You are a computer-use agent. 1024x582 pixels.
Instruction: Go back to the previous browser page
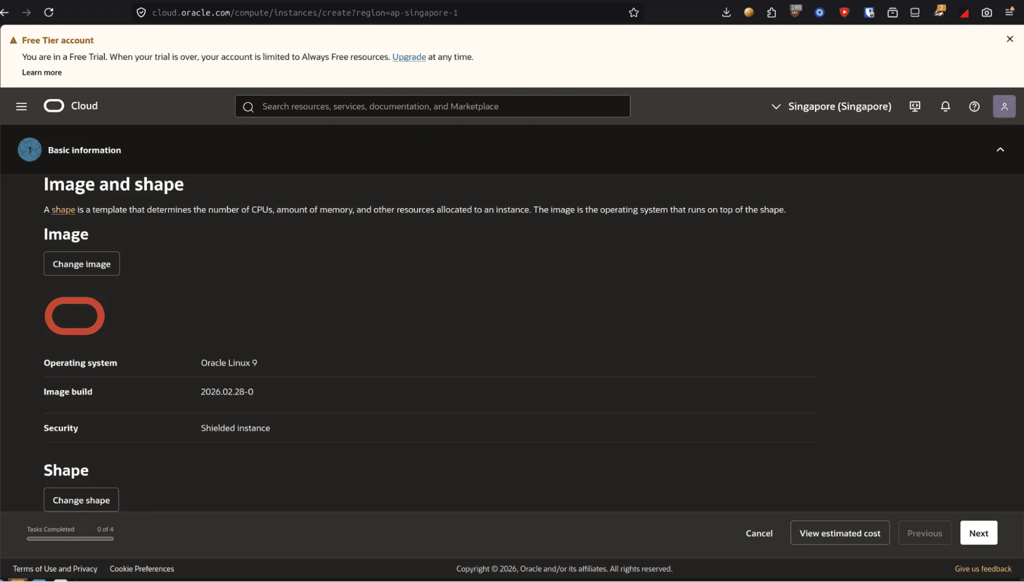[5, 12]
